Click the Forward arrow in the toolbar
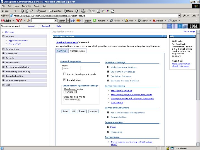 [15, 11]
